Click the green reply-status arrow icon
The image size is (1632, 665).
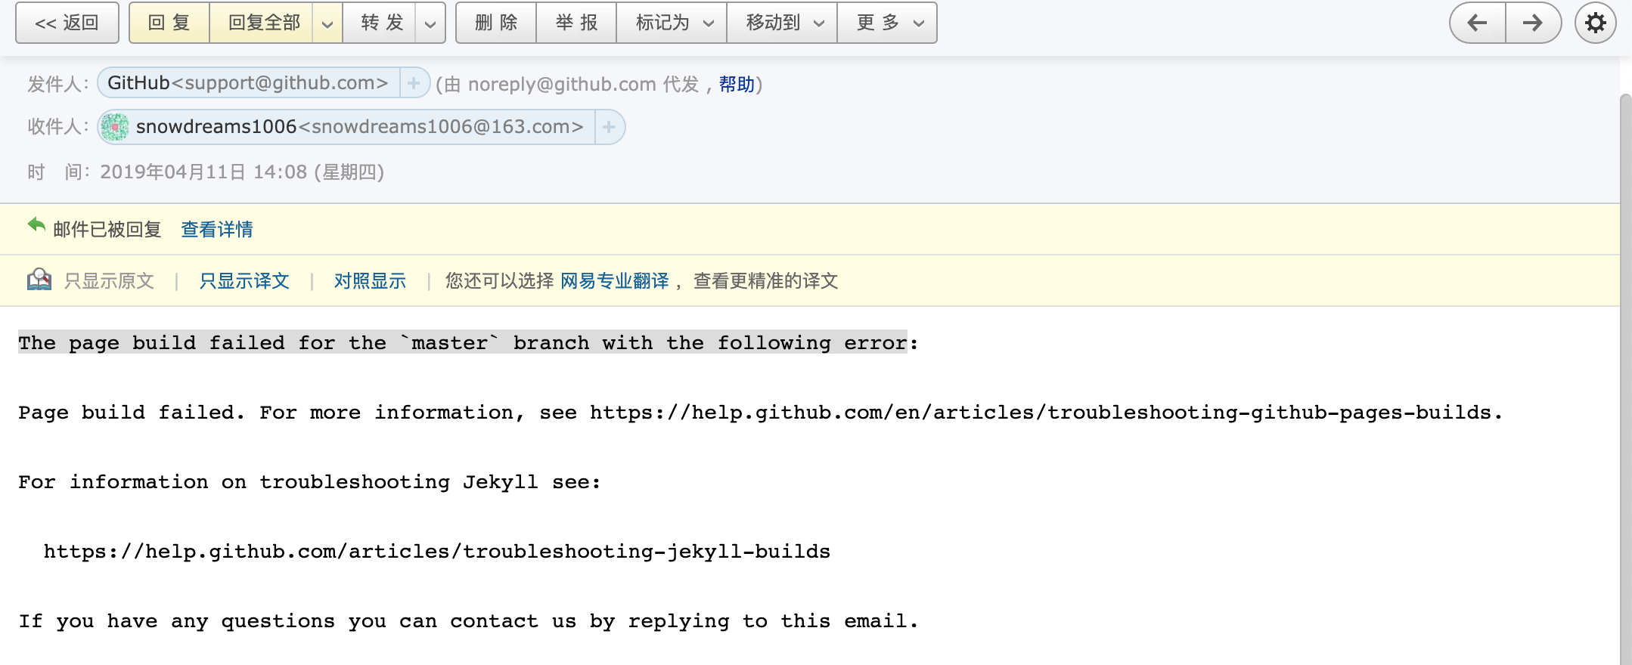[36, 224]
